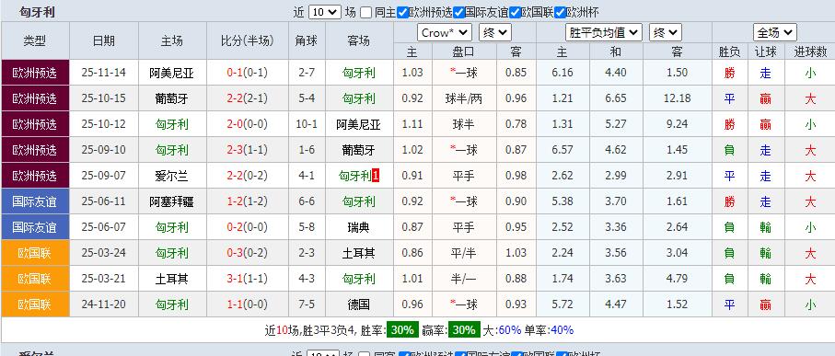Open score 2-3(1-1) on 25-09-10
Screen dimensions: 835x356
247,150
